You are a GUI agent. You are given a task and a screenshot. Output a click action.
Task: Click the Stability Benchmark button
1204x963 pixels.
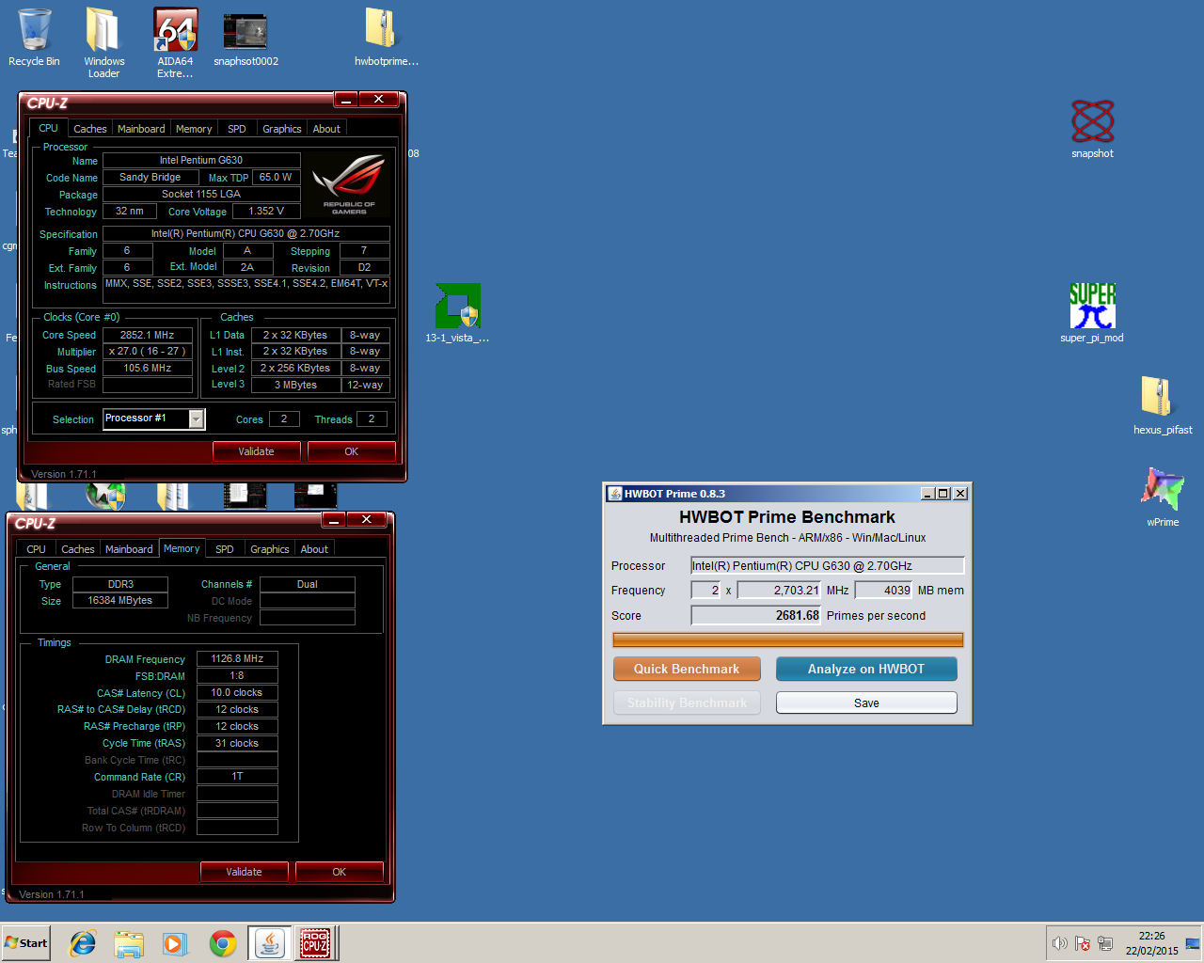[687, 703]
